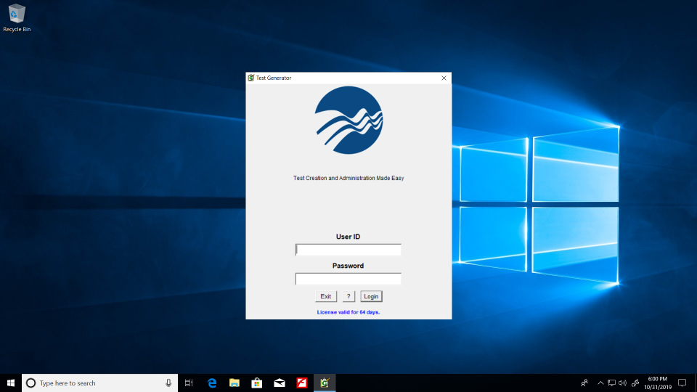Open the Windows Start menu
The height and width of the screenshot is (392, 697).
pos(11,383)
